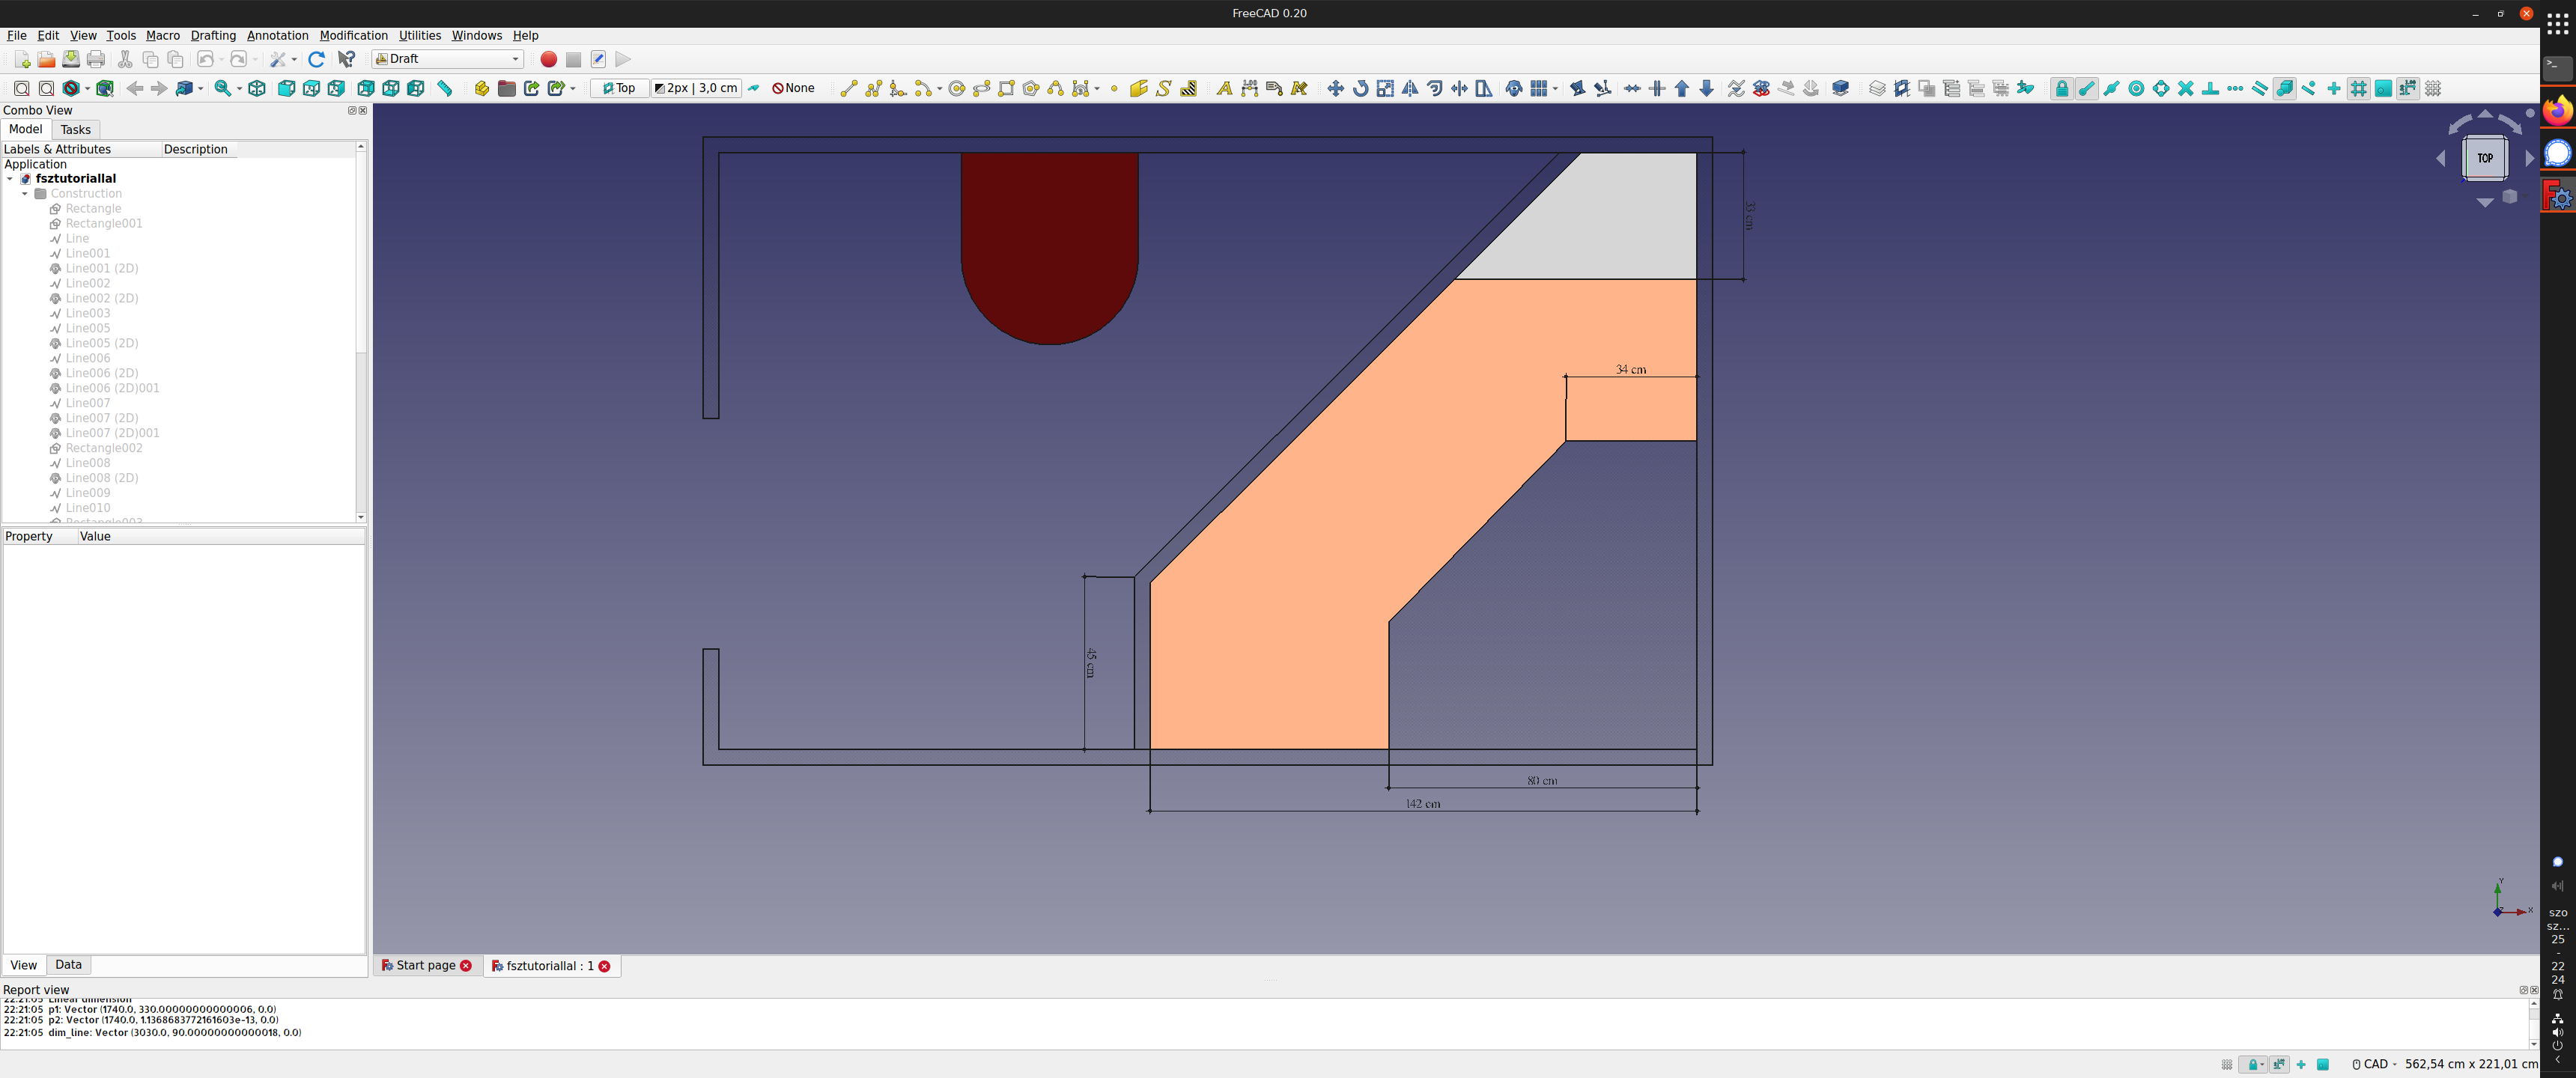2576x1078 pixels.
Task: Select the Draft Text annotation tool
Action: 1224,89
